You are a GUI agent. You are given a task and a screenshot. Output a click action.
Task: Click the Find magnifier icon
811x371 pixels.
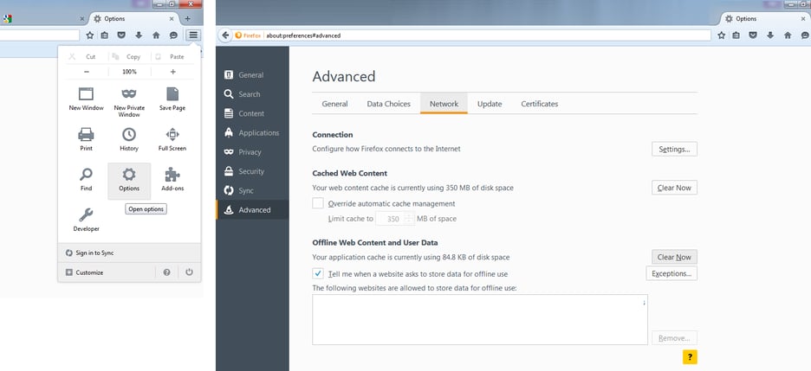click(x=86, y=174)
